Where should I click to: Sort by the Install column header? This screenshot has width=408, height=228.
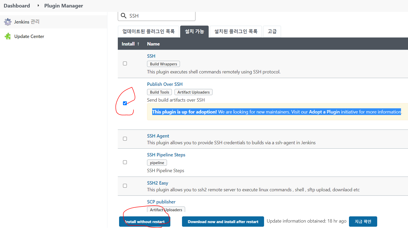pyautogui.click(x=128, y=44)
